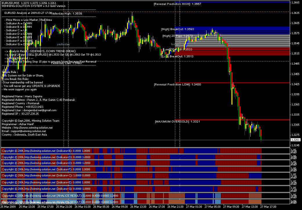Click the 1.3605 price axis label
Viewport: 302px width, 210px height.
pyautogui.click(x=295, y=23)
